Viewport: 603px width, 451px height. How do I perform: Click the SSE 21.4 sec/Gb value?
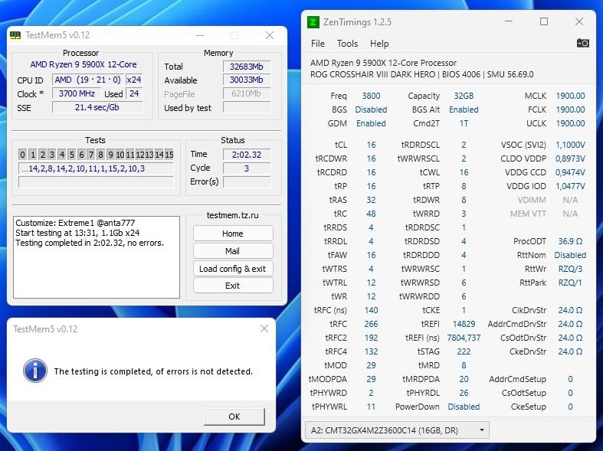tap(97, 107)
